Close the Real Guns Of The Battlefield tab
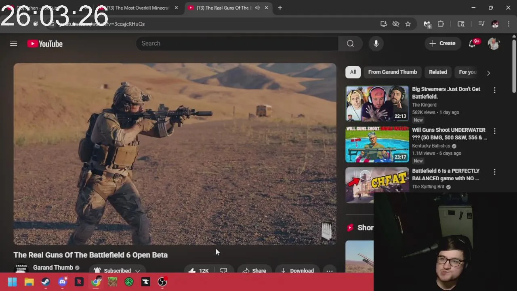Viewport: 517px width, 291px height. pos(267,8)
